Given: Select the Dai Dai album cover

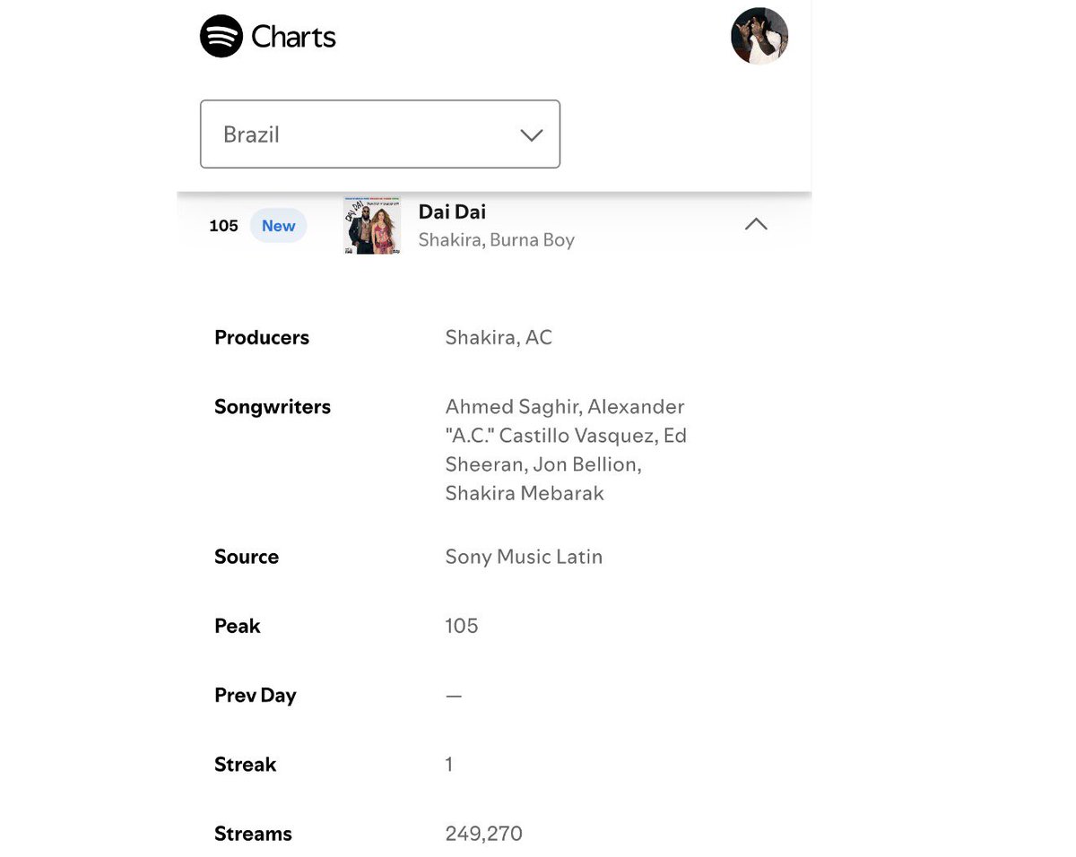Looking at the screenshot, I should click(x=372, y=226).
